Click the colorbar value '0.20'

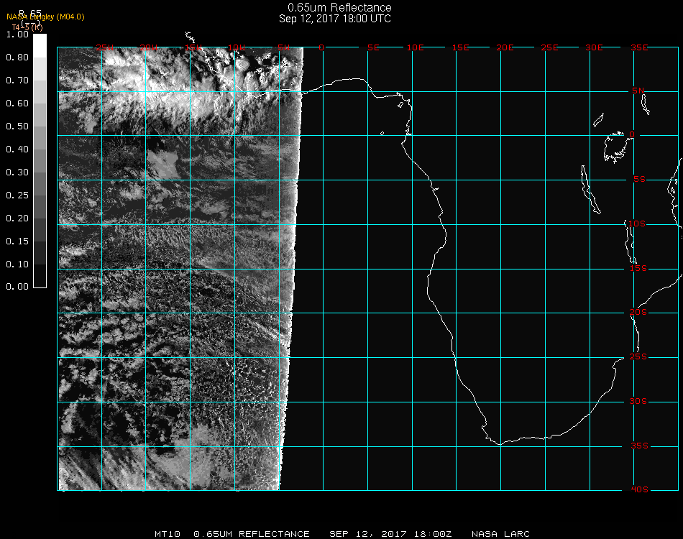(x=17, y=218)
